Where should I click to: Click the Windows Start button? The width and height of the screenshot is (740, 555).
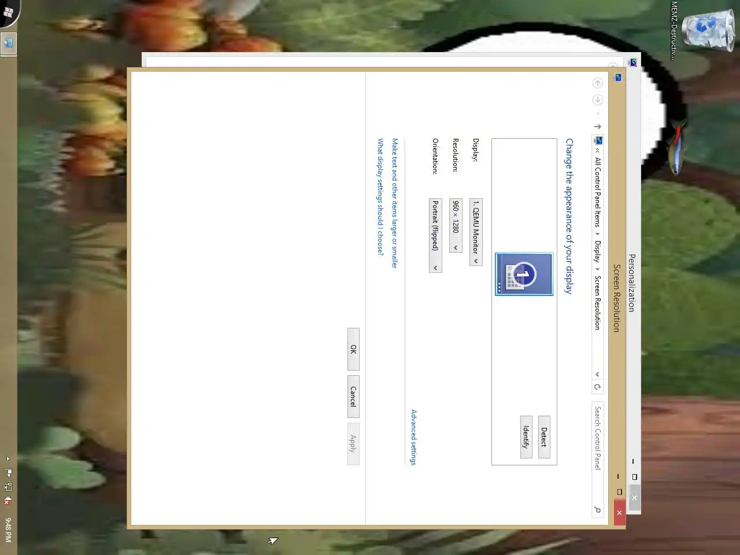pos(8,13)
